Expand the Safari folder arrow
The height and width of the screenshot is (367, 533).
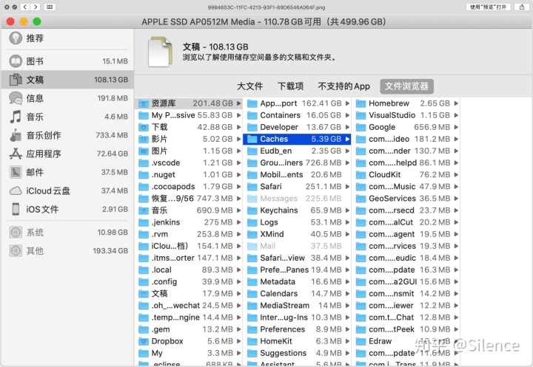pyautogui.click(x=347, y=187)
